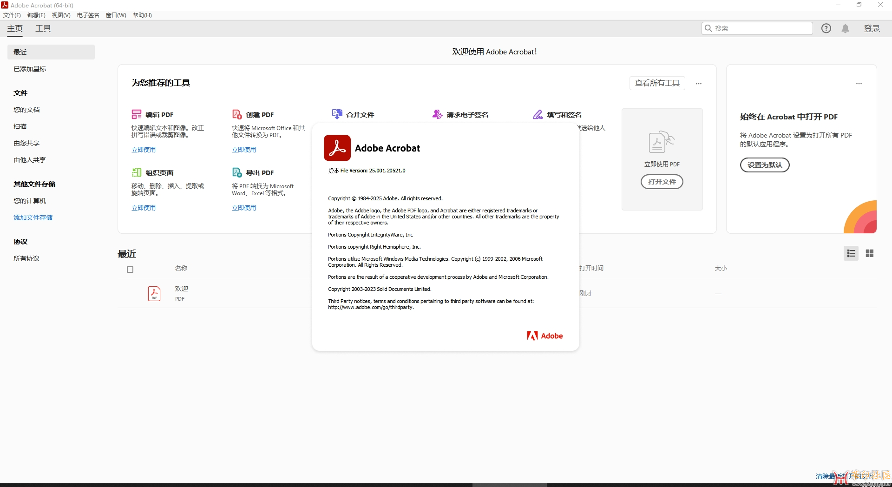This screenshot has height=487, width=892.
Task: Switch to the 工具 tab
Action: 43,28
